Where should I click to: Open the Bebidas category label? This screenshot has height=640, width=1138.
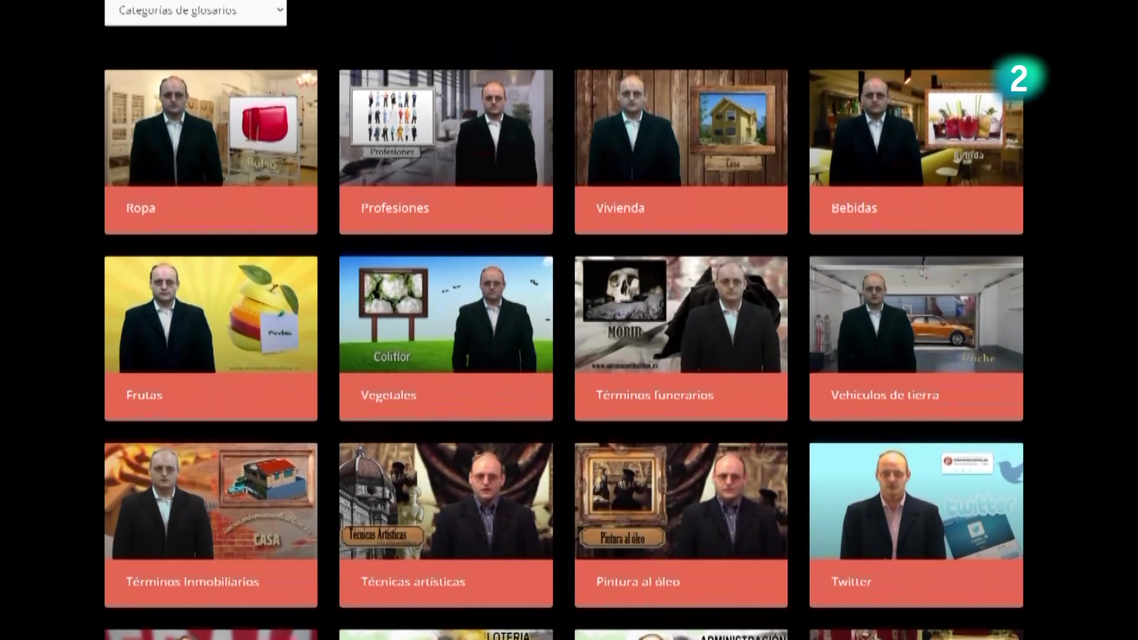854,208
